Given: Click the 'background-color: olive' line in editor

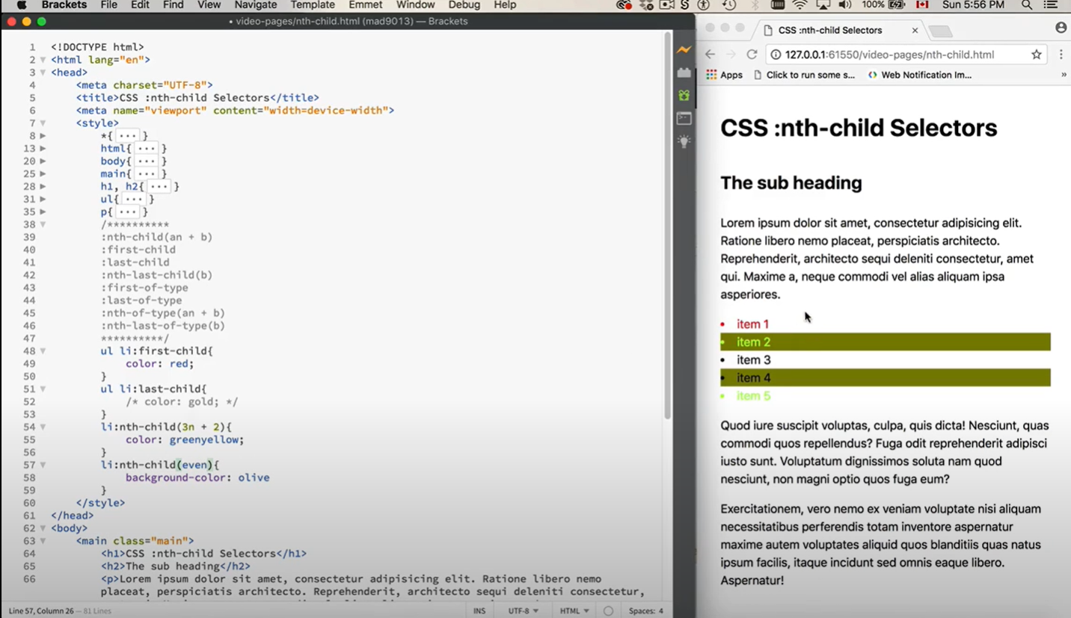Looking at the screenshot, I should click(197, 478).
